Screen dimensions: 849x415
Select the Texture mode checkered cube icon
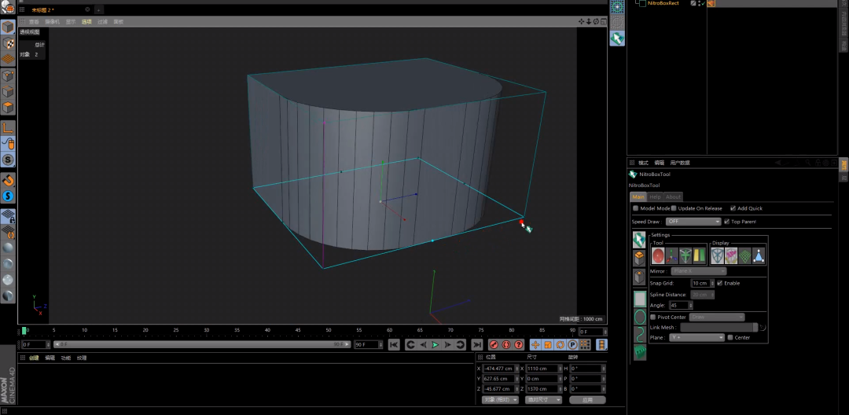pyautogui.click(x=8, y=43)
